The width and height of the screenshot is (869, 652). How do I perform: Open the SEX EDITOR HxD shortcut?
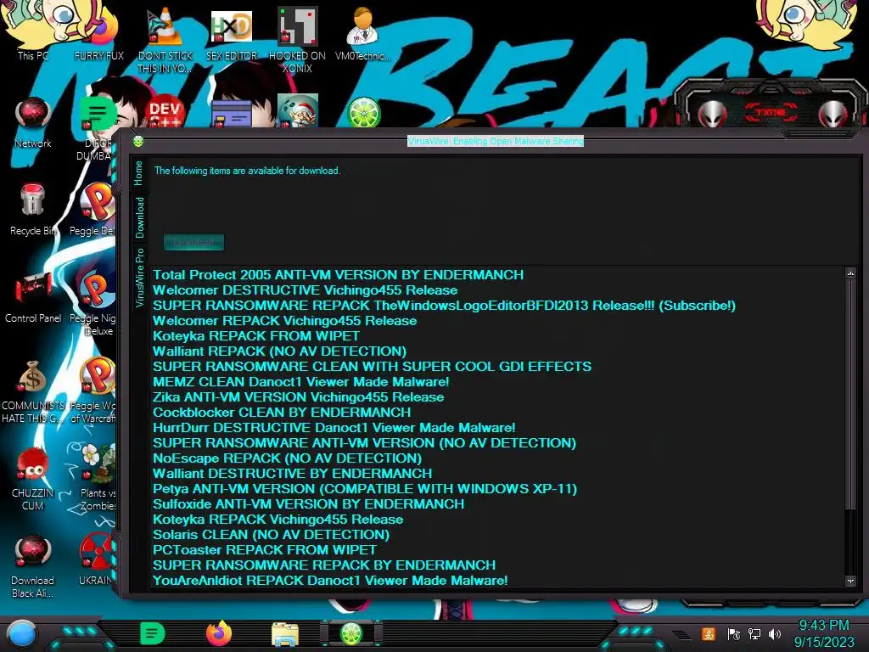coord(232,34)
